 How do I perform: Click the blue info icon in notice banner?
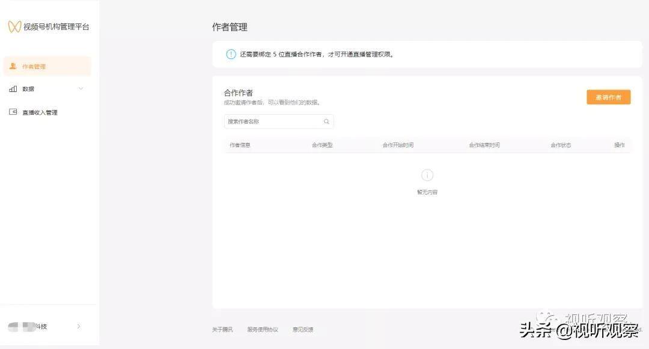231,54
